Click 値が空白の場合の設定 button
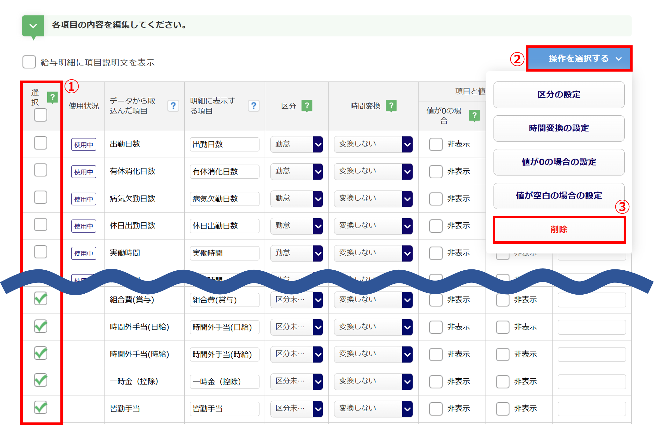 (x=558, y=196)
